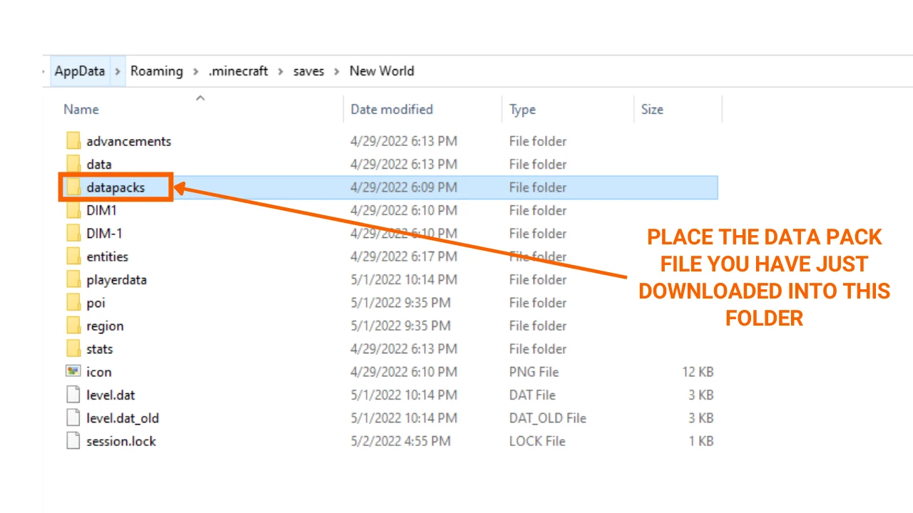Image resolution: width=913 pixels, height=513 pixels.
Task: Go to the Roaming breadcrumb
Action: [156, 71]
